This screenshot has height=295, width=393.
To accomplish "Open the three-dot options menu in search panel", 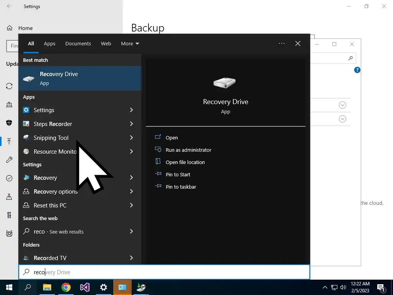I will (x=282, y=43).
